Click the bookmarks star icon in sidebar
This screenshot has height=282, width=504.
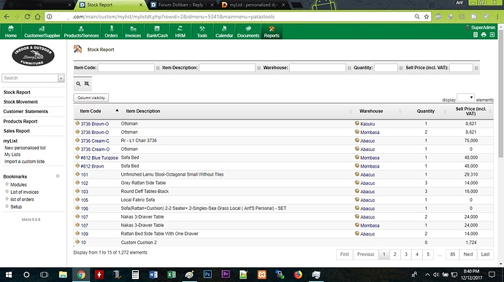pyautogui.click(x=58, y=176)
